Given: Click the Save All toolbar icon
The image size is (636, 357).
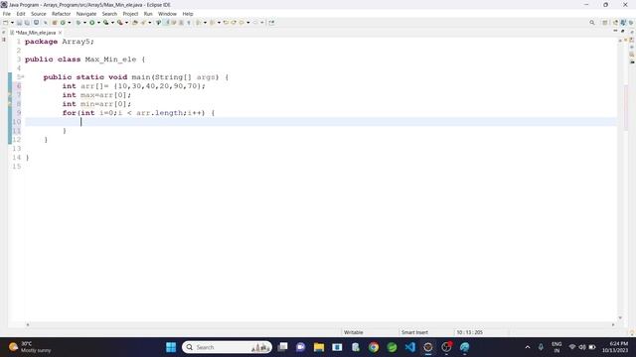Looking at the screenshot, I should (27, 23).
